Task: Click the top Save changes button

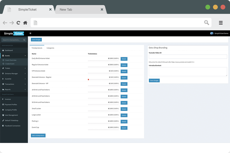Action: [x=36, y=40]
